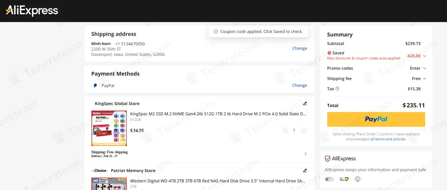447x190 pixels.
Task: Click the PayPal icon under Payment Methods
Action: tap(95, 86)
